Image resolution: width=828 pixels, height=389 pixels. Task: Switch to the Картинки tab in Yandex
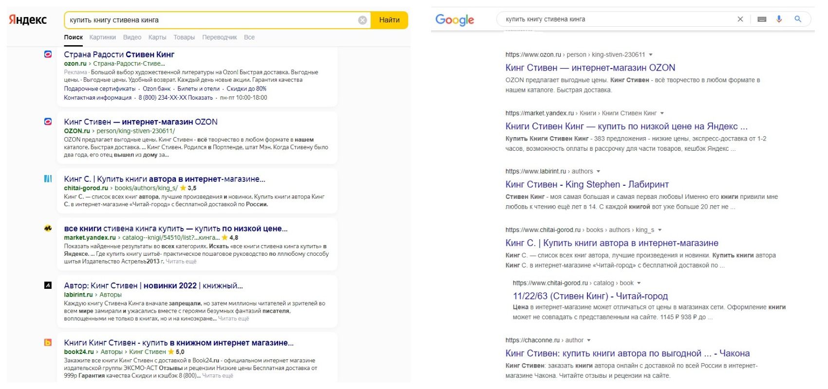pyautogui.click(x=102, y=37)
